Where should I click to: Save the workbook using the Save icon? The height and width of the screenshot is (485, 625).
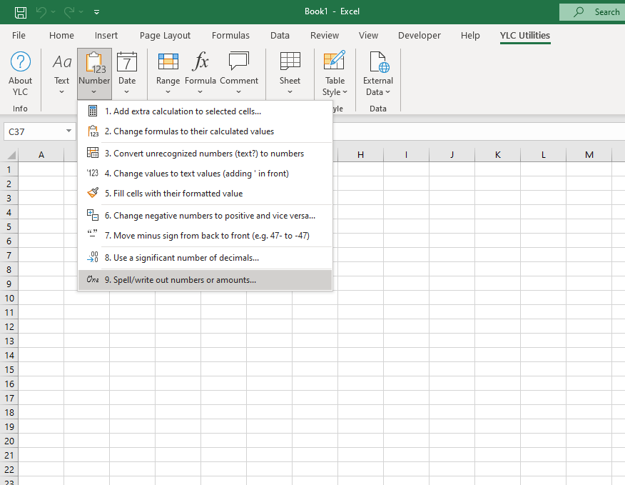[x=21, y=12]
